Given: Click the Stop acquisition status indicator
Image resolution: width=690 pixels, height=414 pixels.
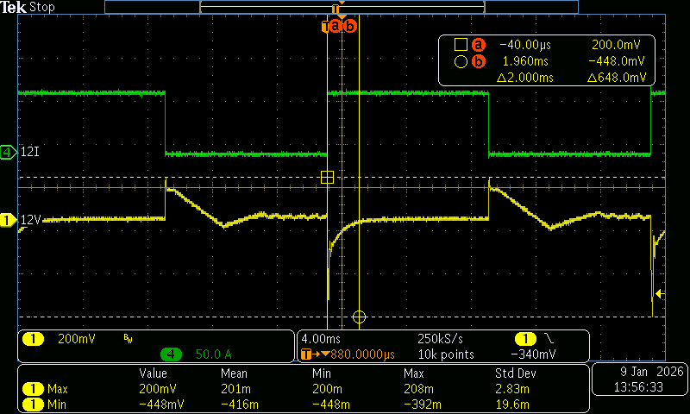Looking at the screenshot, I should click(x=42, y=7).
